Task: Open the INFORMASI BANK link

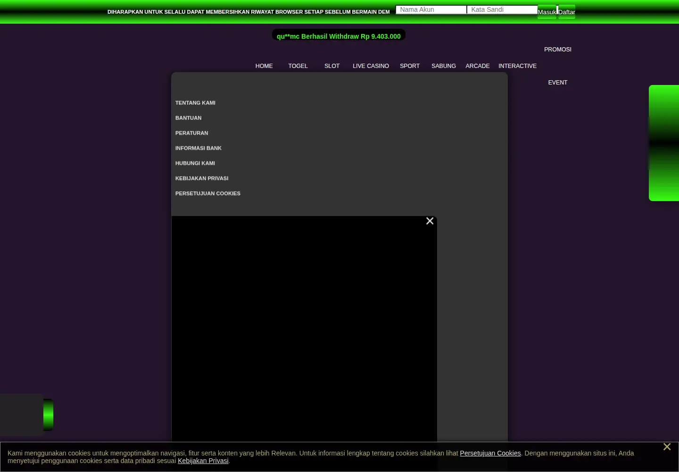Action: [x=199, y=148]
